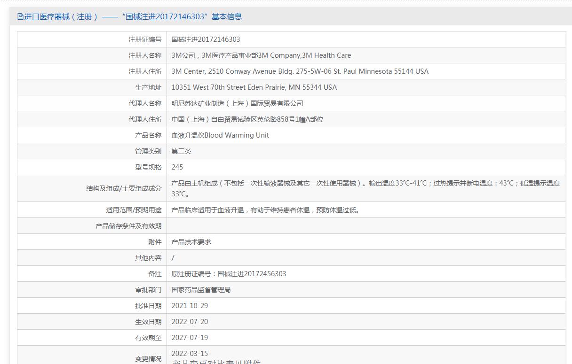The image size is (572, 364).
Task: Select change date 2022-03-15
Action: click(190, 354)
